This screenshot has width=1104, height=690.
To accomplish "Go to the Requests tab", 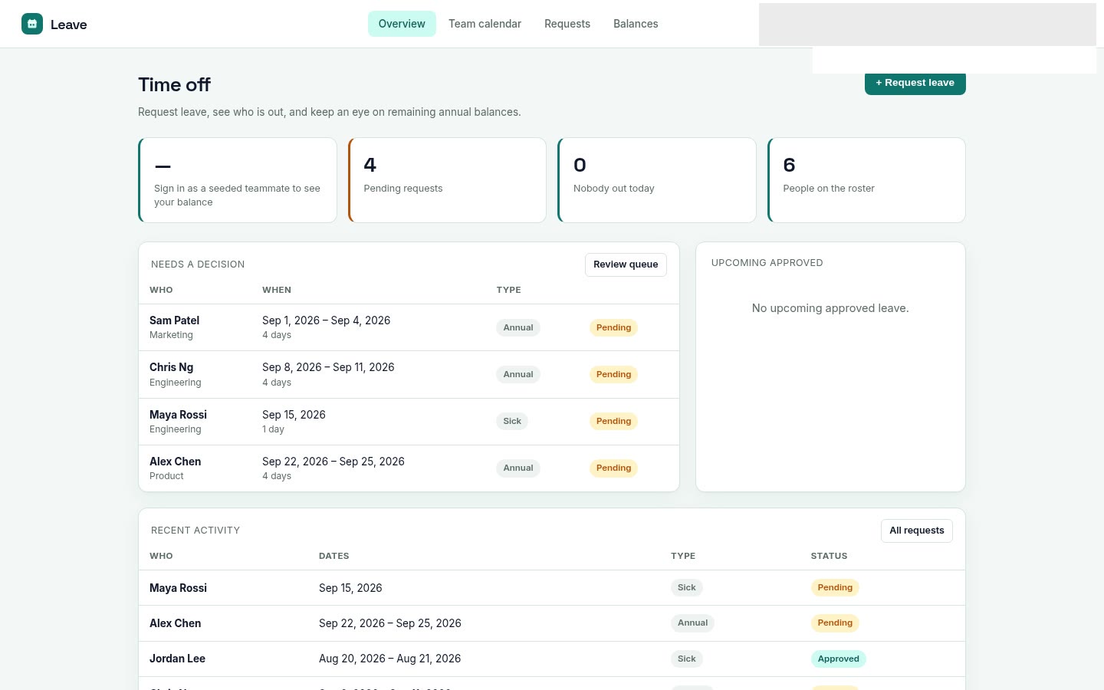I will [567, 24].
